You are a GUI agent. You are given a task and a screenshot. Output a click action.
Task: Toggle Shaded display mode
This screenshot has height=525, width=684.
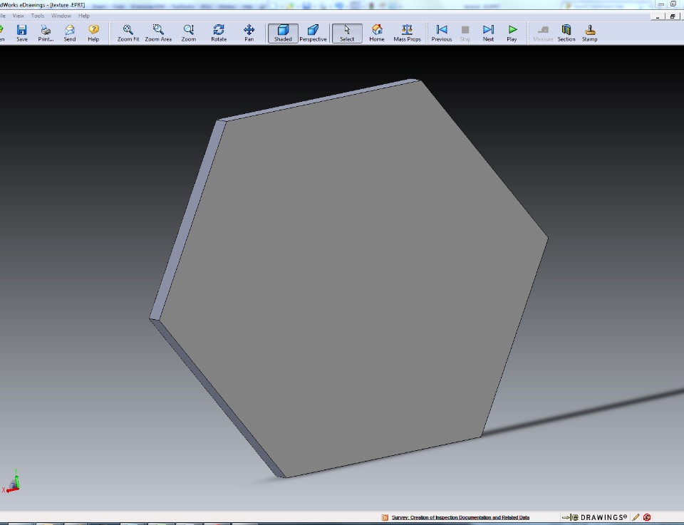(x=283, y=33)
